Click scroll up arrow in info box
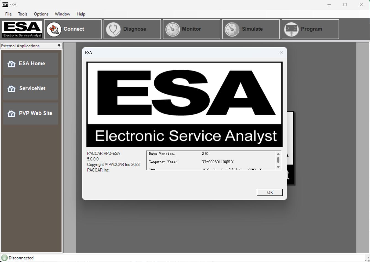 click(x=278, y=154)
